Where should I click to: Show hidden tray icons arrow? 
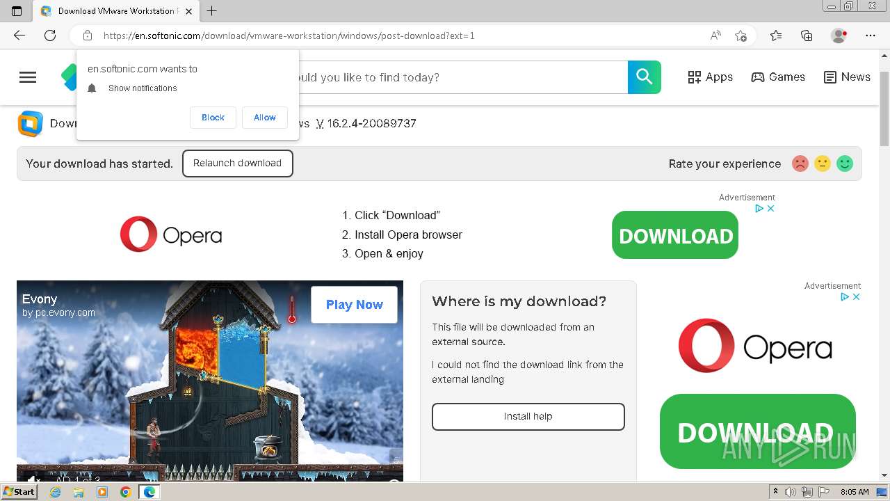pyautogui.click(x=775, y=492)
